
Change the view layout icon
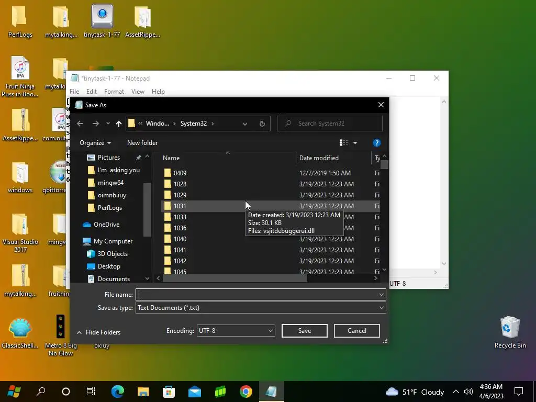point(344,143)
